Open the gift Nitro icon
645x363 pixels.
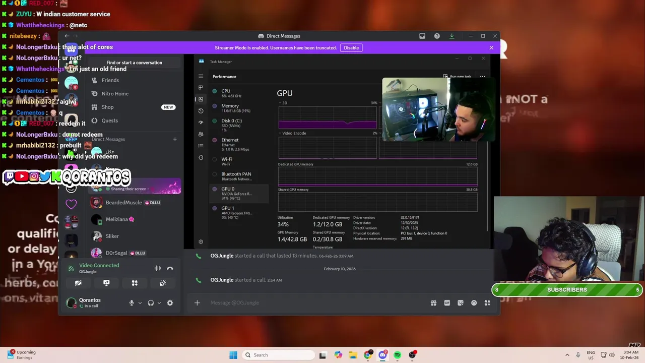[433, 303]
